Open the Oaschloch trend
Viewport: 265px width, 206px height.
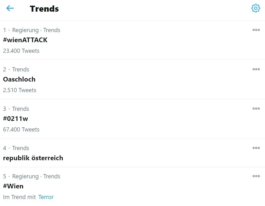[x=19, y=79]
